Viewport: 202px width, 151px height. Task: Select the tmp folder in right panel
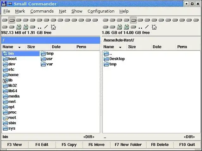coord(110,64)
